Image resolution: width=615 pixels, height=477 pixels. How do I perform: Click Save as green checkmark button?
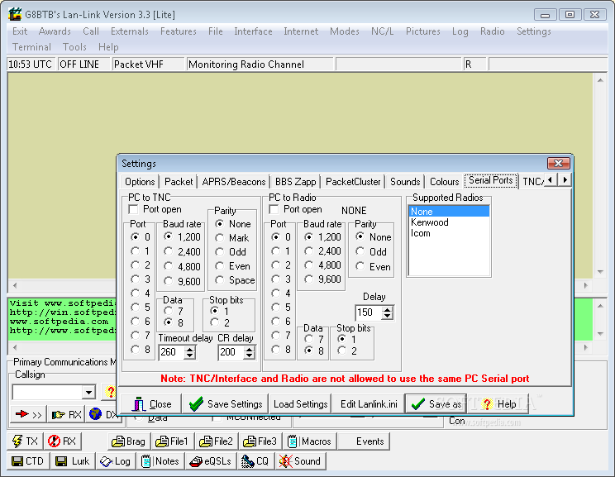pos(436,403)
